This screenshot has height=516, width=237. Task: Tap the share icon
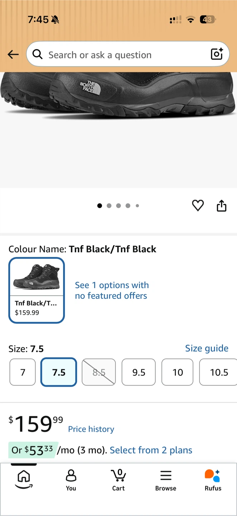pyautogui.click(x=222, y=205)
